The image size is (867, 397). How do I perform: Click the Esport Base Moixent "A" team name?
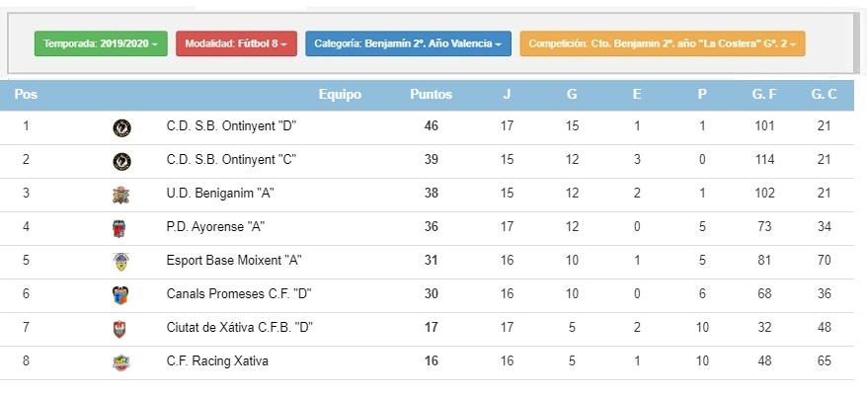[x=234, y=260]
